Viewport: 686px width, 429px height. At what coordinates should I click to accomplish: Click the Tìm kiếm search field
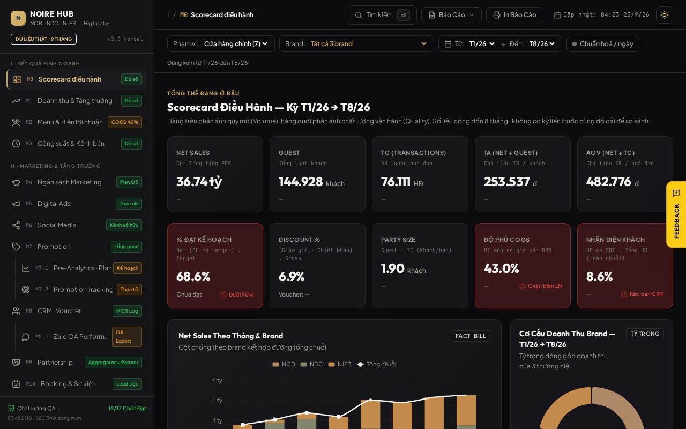point(382,15)
